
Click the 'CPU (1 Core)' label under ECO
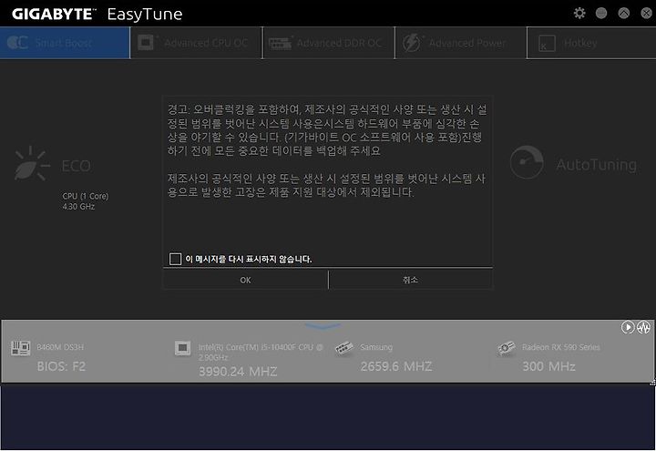pos(86,196)
